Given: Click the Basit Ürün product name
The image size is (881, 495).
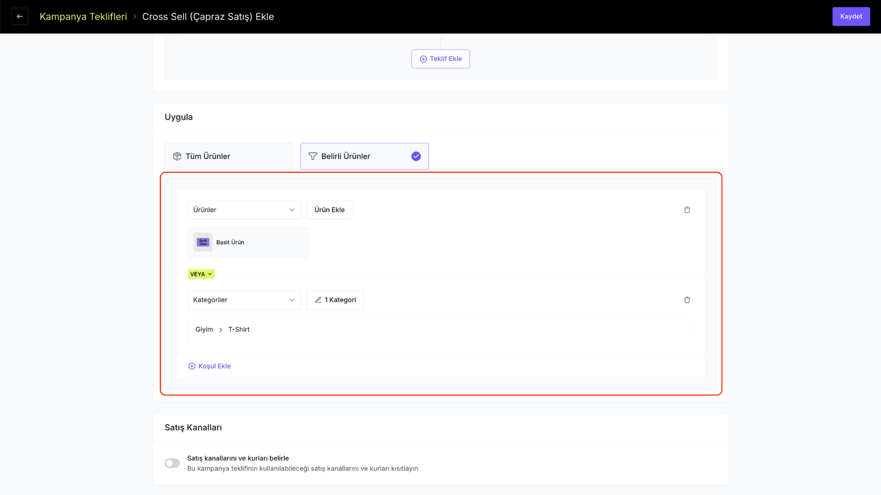Looking at the screenshot, I should (230, 242).
